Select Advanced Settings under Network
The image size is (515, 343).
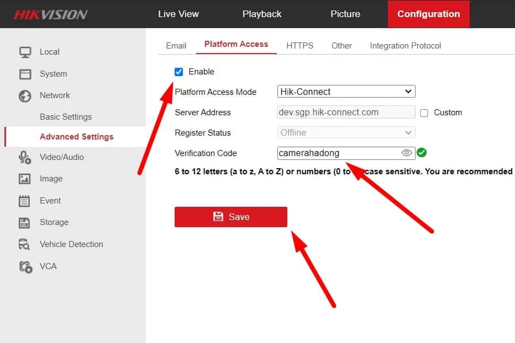[x=76, y=137]
